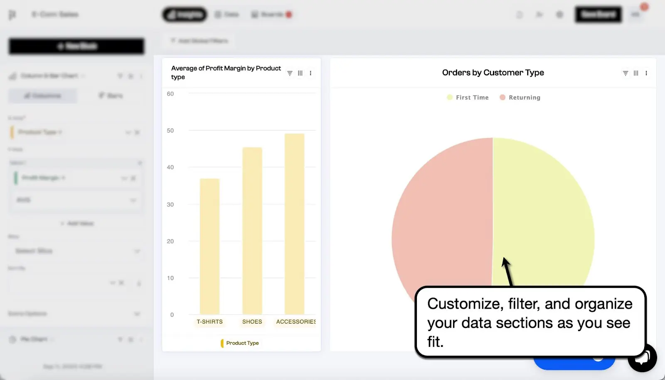Select the Columns tab in the chart editor
This screenshot has height=380, width=665.
[42, 95]
